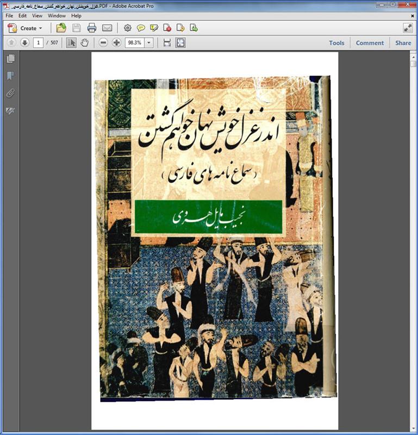Go to next page arrow
This screenshot has height=435, width=418.
coord(24,43)
